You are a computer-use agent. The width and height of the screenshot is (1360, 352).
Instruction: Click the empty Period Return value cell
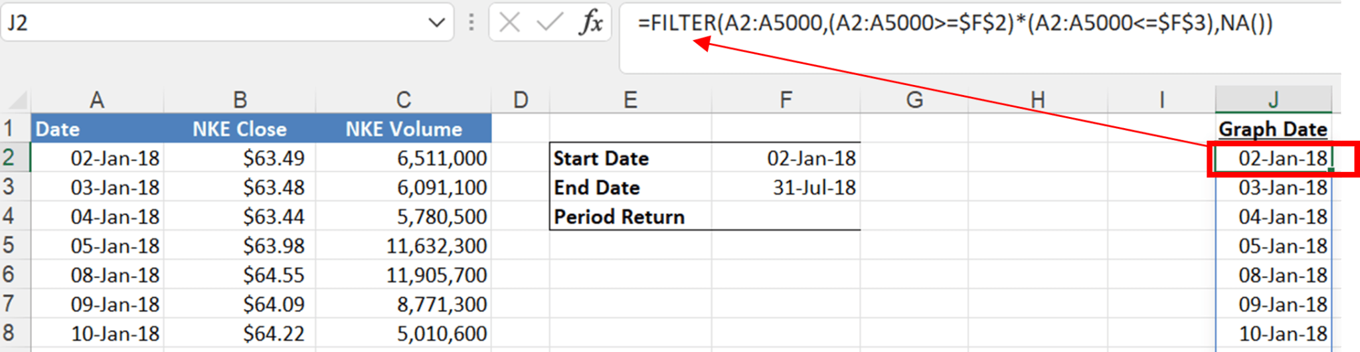pos(786,217)
